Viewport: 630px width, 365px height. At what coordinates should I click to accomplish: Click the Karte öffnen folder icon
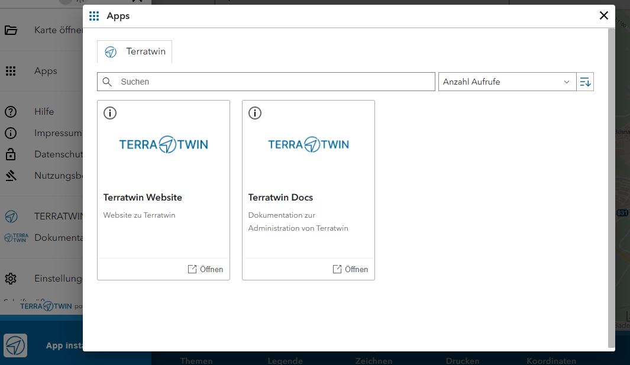pyautogui.click(x=11, y=30)
